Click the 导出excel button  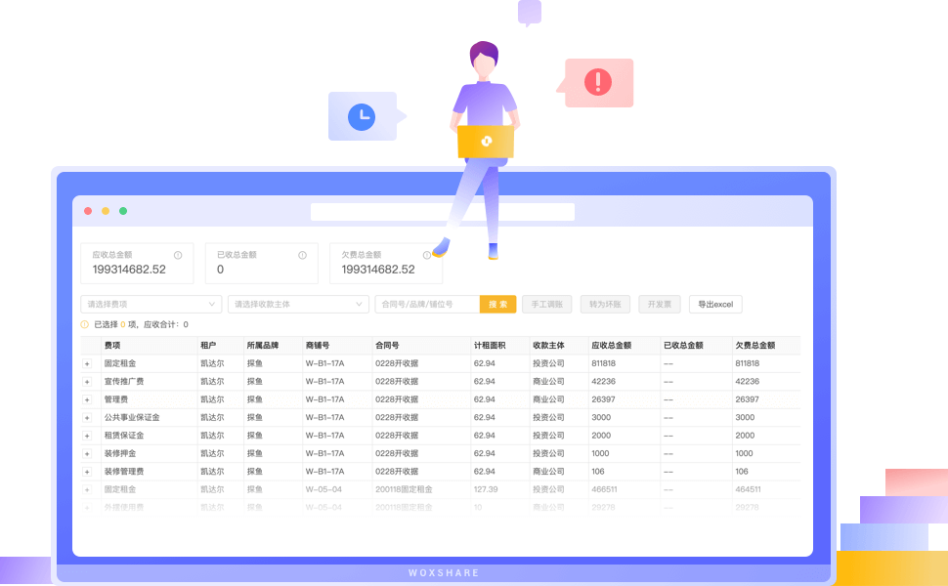pyautogui.click(x=715, y=305)
